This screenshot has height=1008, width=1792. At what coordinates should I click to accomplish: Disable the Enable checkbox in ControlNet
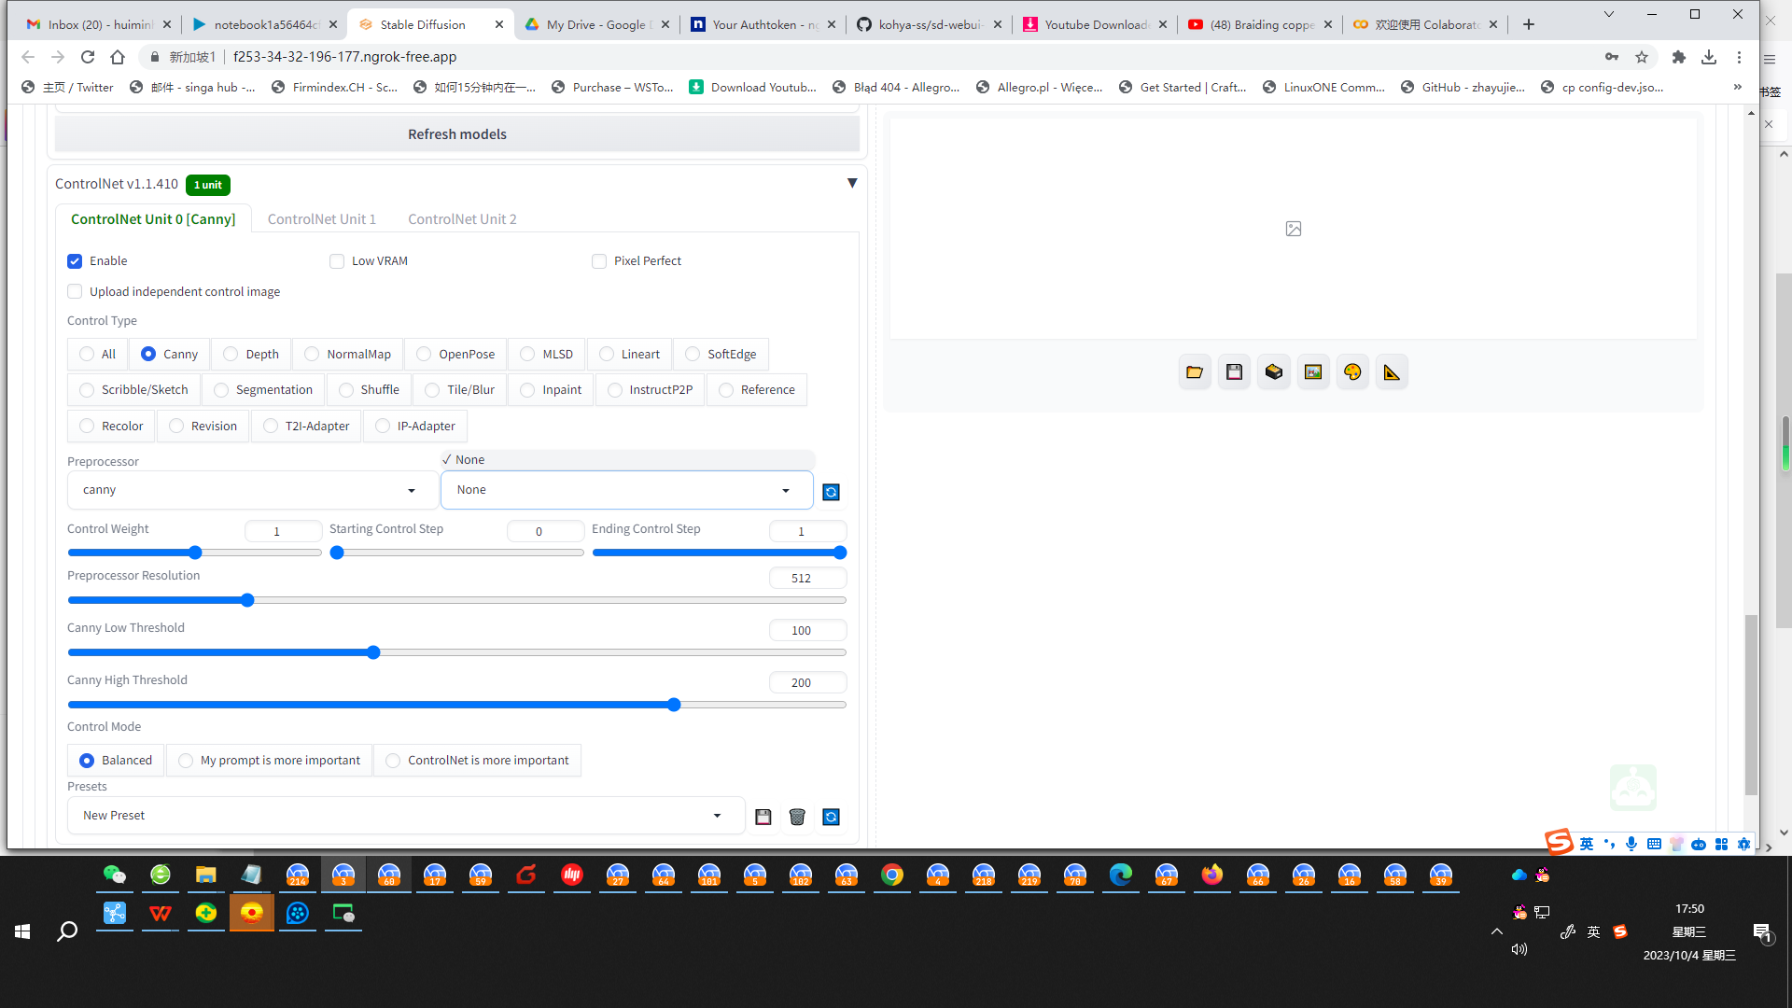(x=75, y=261)
